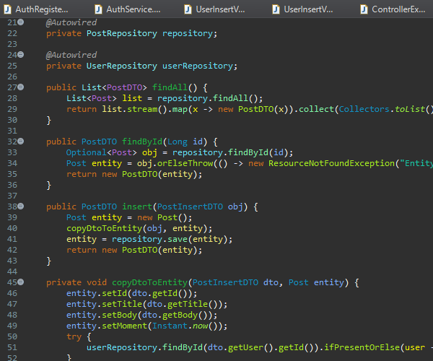Click @Autowired annotation on line 21

pos(71,22)
